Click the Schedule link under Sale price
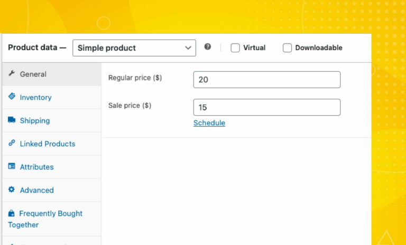The height and width of the screenshot is (245, 406). point(209,123)
